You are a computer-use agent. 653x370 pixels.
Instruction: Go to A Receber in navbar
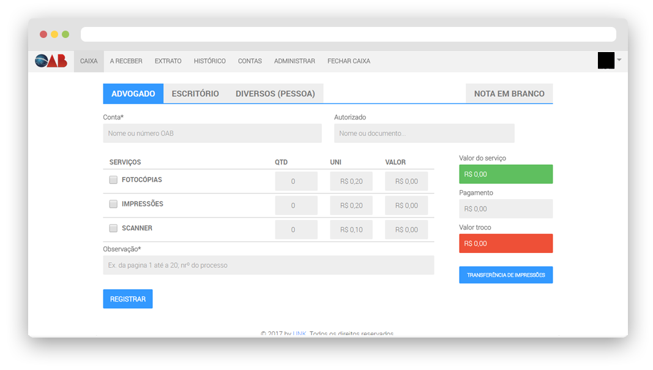point(126,61)
